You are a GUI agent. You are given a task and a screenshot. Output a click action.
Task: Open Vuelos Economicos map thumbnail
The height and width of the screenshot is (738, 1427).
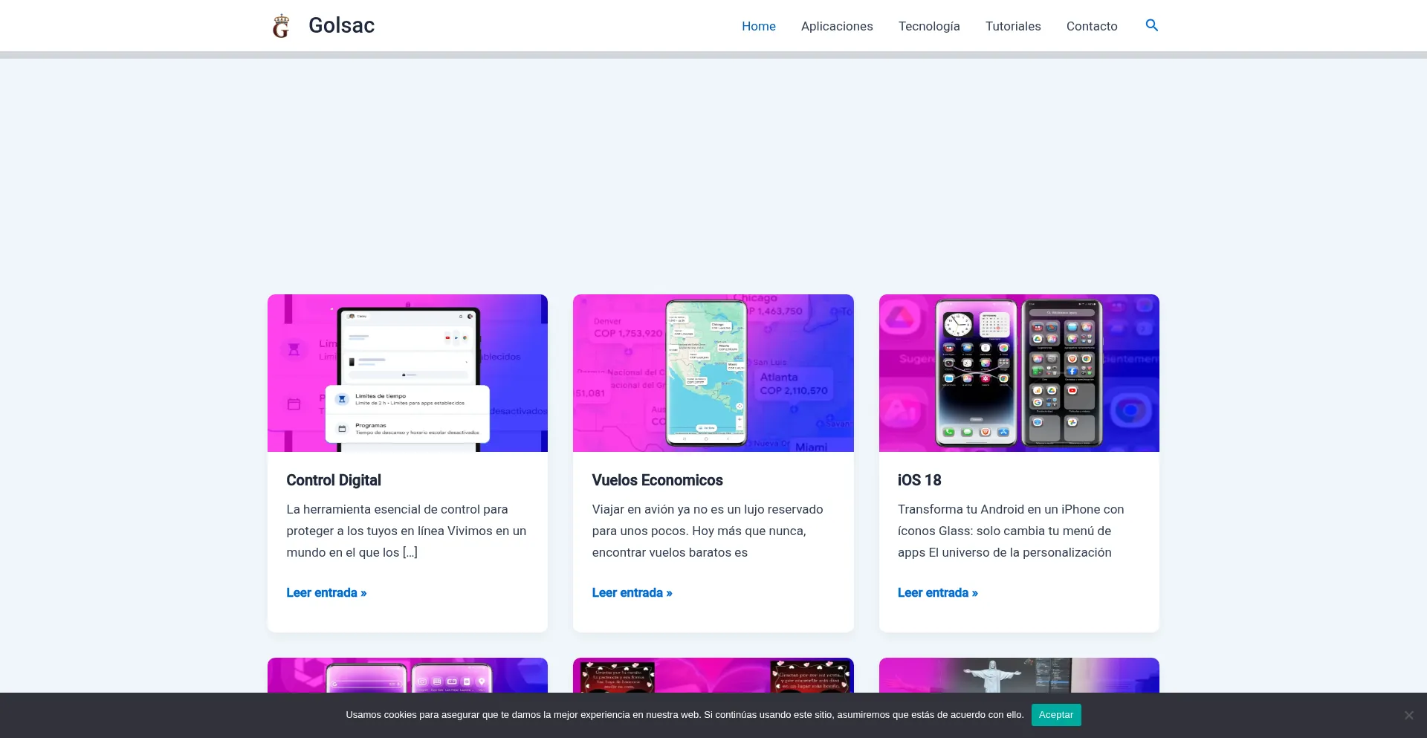(713, 373)
